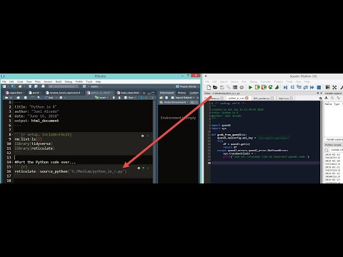This screenshot has width=343, height=257.
Task: Click the title line 2 in RStudio editor
Action: [x=36, y=107]
